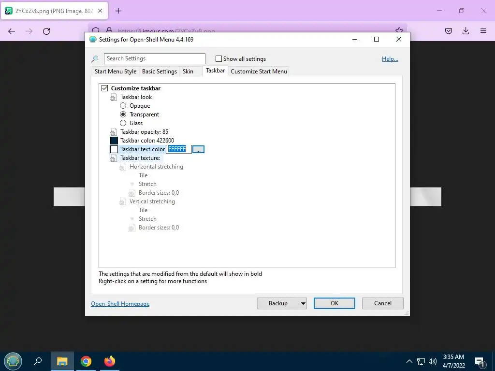The image size is (495, 371).
Task: Enable Show all settings checkbox
Action: pyautogui.click(x=218, y=58)
